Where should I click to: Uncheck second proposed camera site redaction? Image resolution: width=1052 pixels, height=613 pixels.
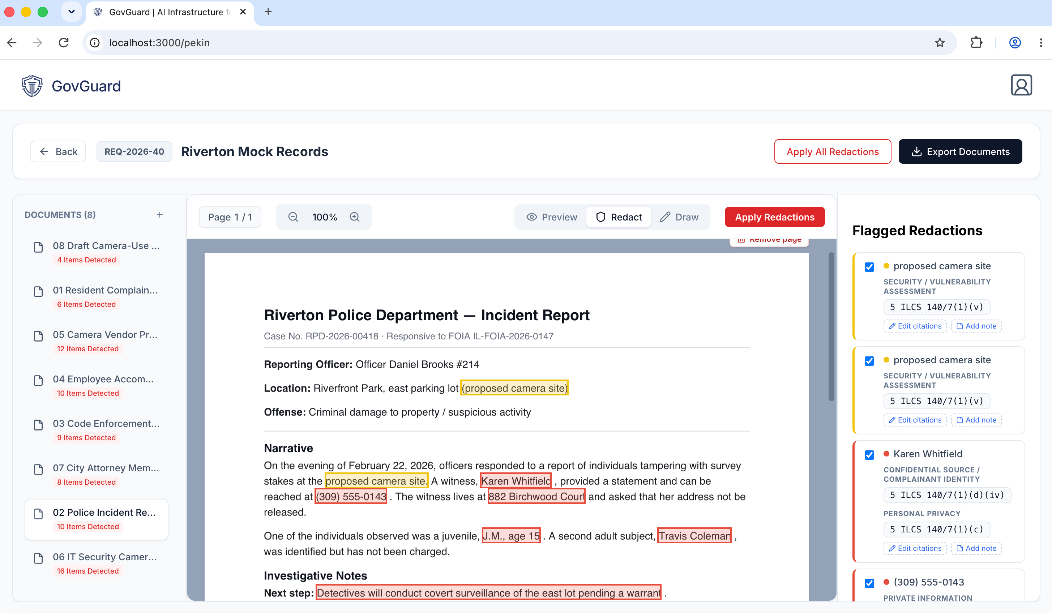pos(869,361)
